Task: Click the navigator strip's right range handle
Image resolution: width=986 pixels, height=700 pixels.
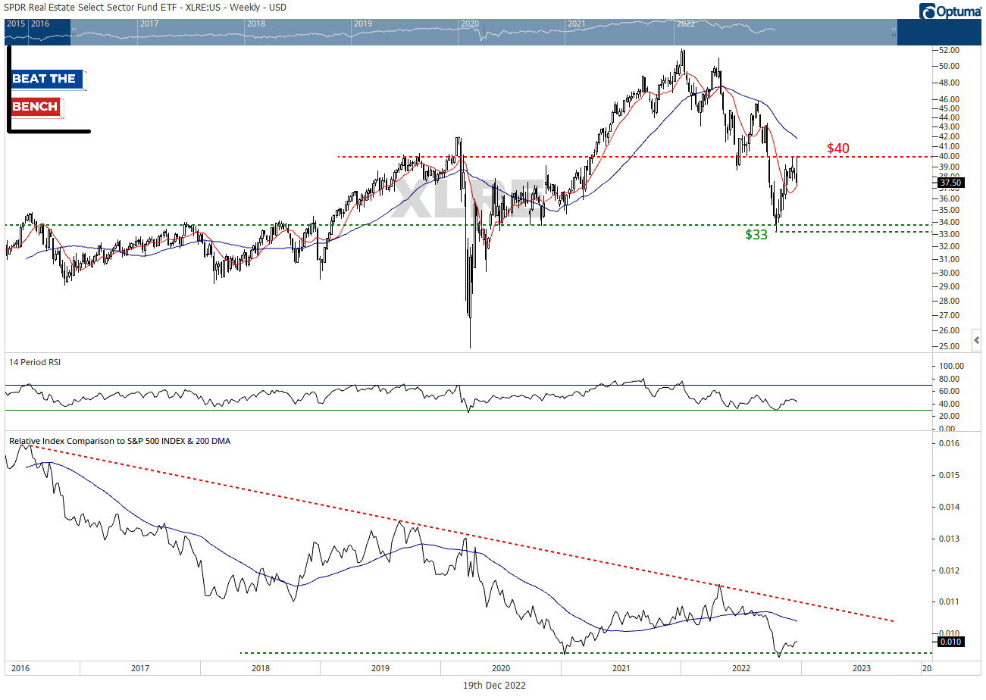Action: pyautogui.click(x=894, y=33)
